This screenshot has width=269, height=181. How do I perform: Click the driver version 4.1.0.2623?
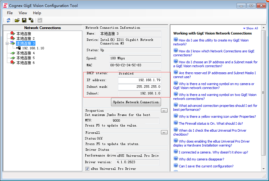[x=138, y=162]
